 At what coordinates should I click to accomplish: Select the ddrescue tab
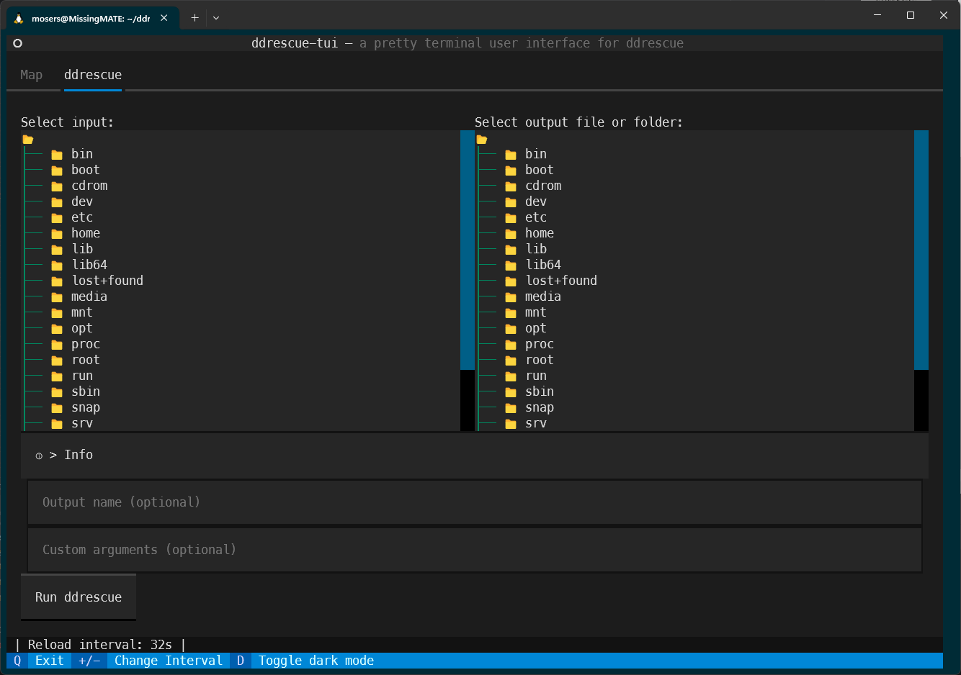(x=93, y=75)
